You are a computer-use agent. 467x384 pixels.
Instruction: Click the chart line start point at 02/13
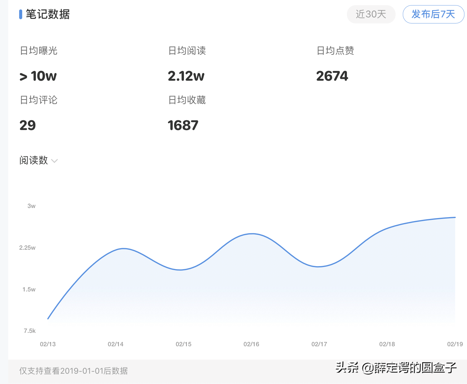(x=48, y=319)
